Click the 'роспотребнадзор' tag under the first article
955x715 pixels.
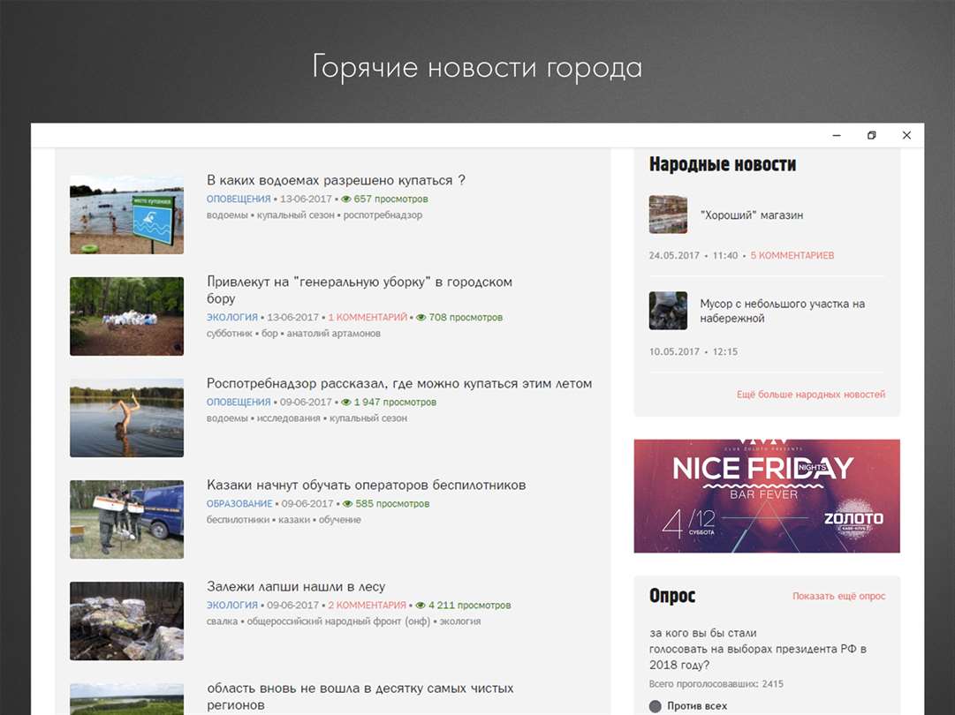pyautogui.click(x=383, y=214)
